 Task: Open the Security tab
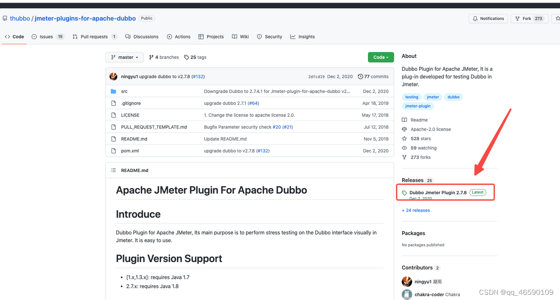click(269, 37)
